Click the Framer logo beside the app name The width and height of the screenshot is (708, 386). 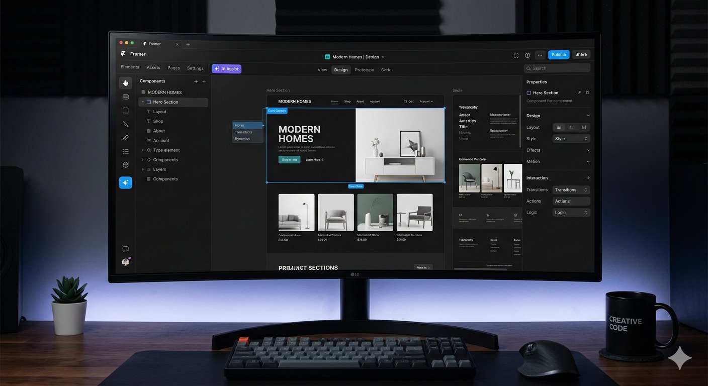pyautogui.click(x=123, y=54)
